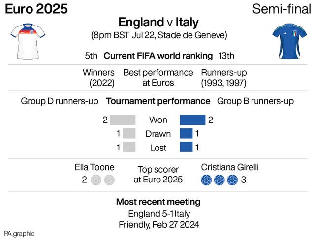Select the England v Italy heading
This screenshot has height=240, width=315.
pos(158,22)
